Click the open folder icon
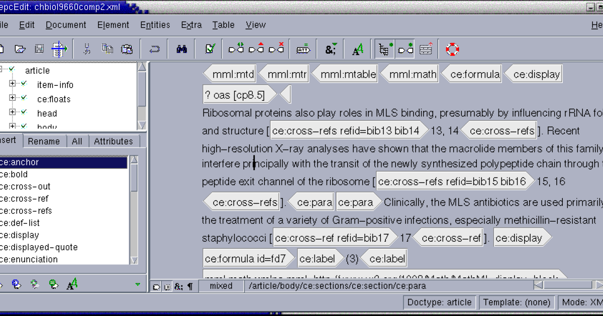Image resolution: width=603 pixels, height=316 pixels. pos(20,49)
